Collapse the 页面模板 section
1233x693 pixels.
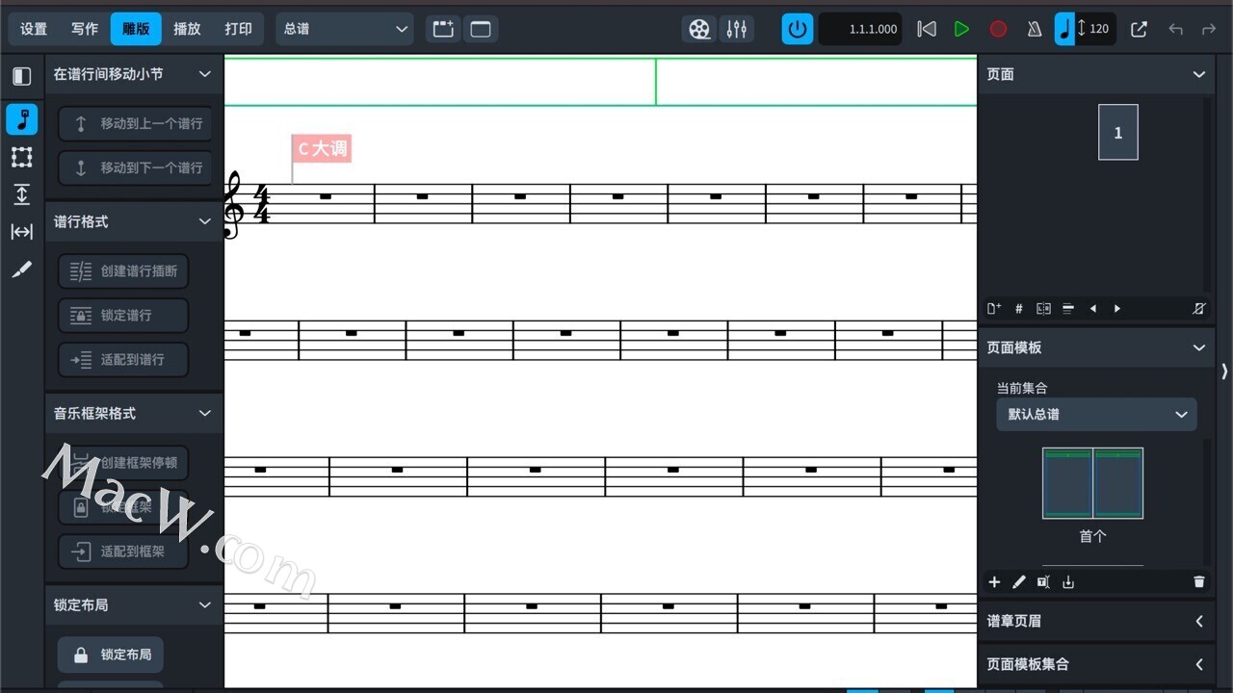pos(1199,347)
